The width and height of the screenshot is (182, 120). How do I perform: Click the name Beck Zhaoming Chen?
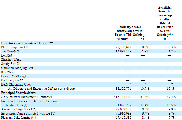tap(16, 84)
